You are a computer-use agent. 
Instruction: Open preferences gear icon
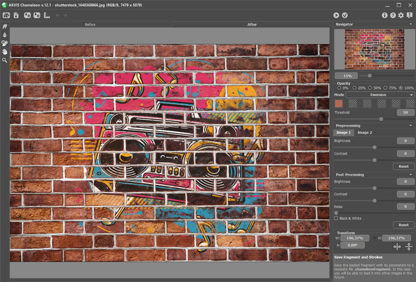click(401, 15)
